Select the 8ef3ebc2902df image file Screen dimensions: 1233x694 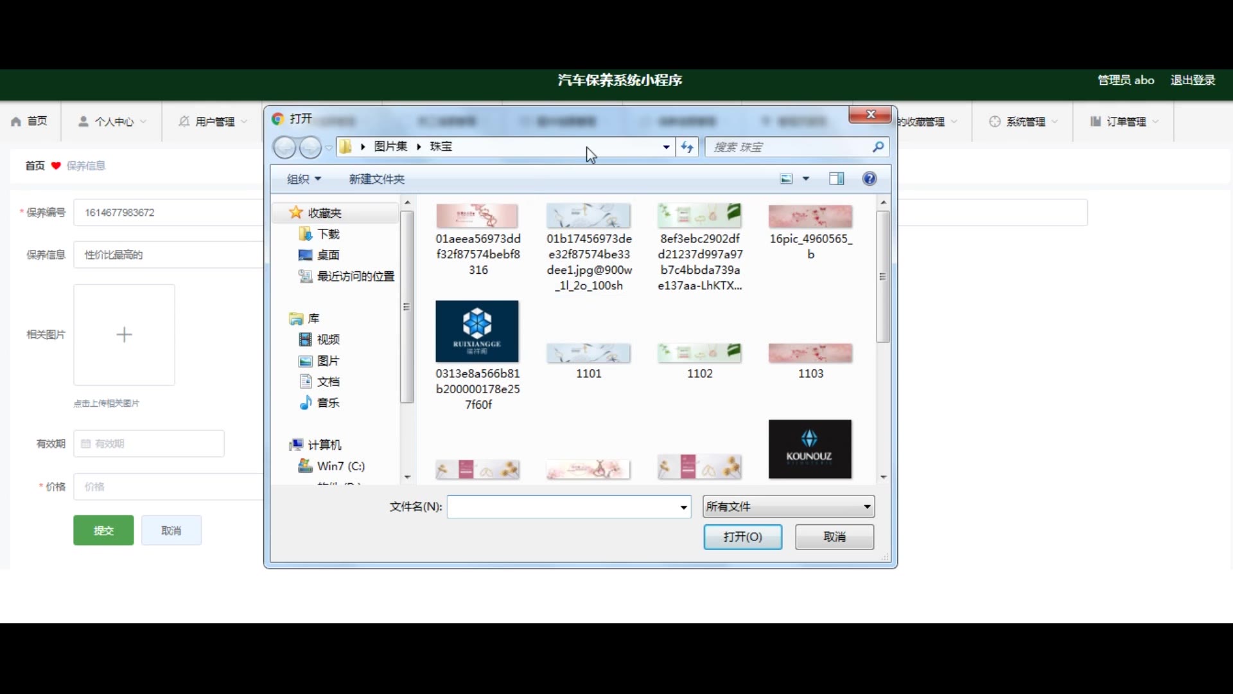(x=700, y=247)
